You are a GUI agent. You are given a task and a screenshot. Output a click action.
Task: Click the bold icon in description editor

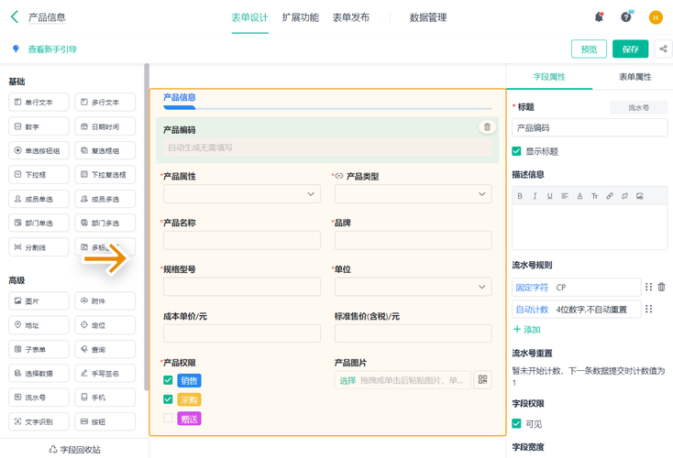click(x=520, y=196)
